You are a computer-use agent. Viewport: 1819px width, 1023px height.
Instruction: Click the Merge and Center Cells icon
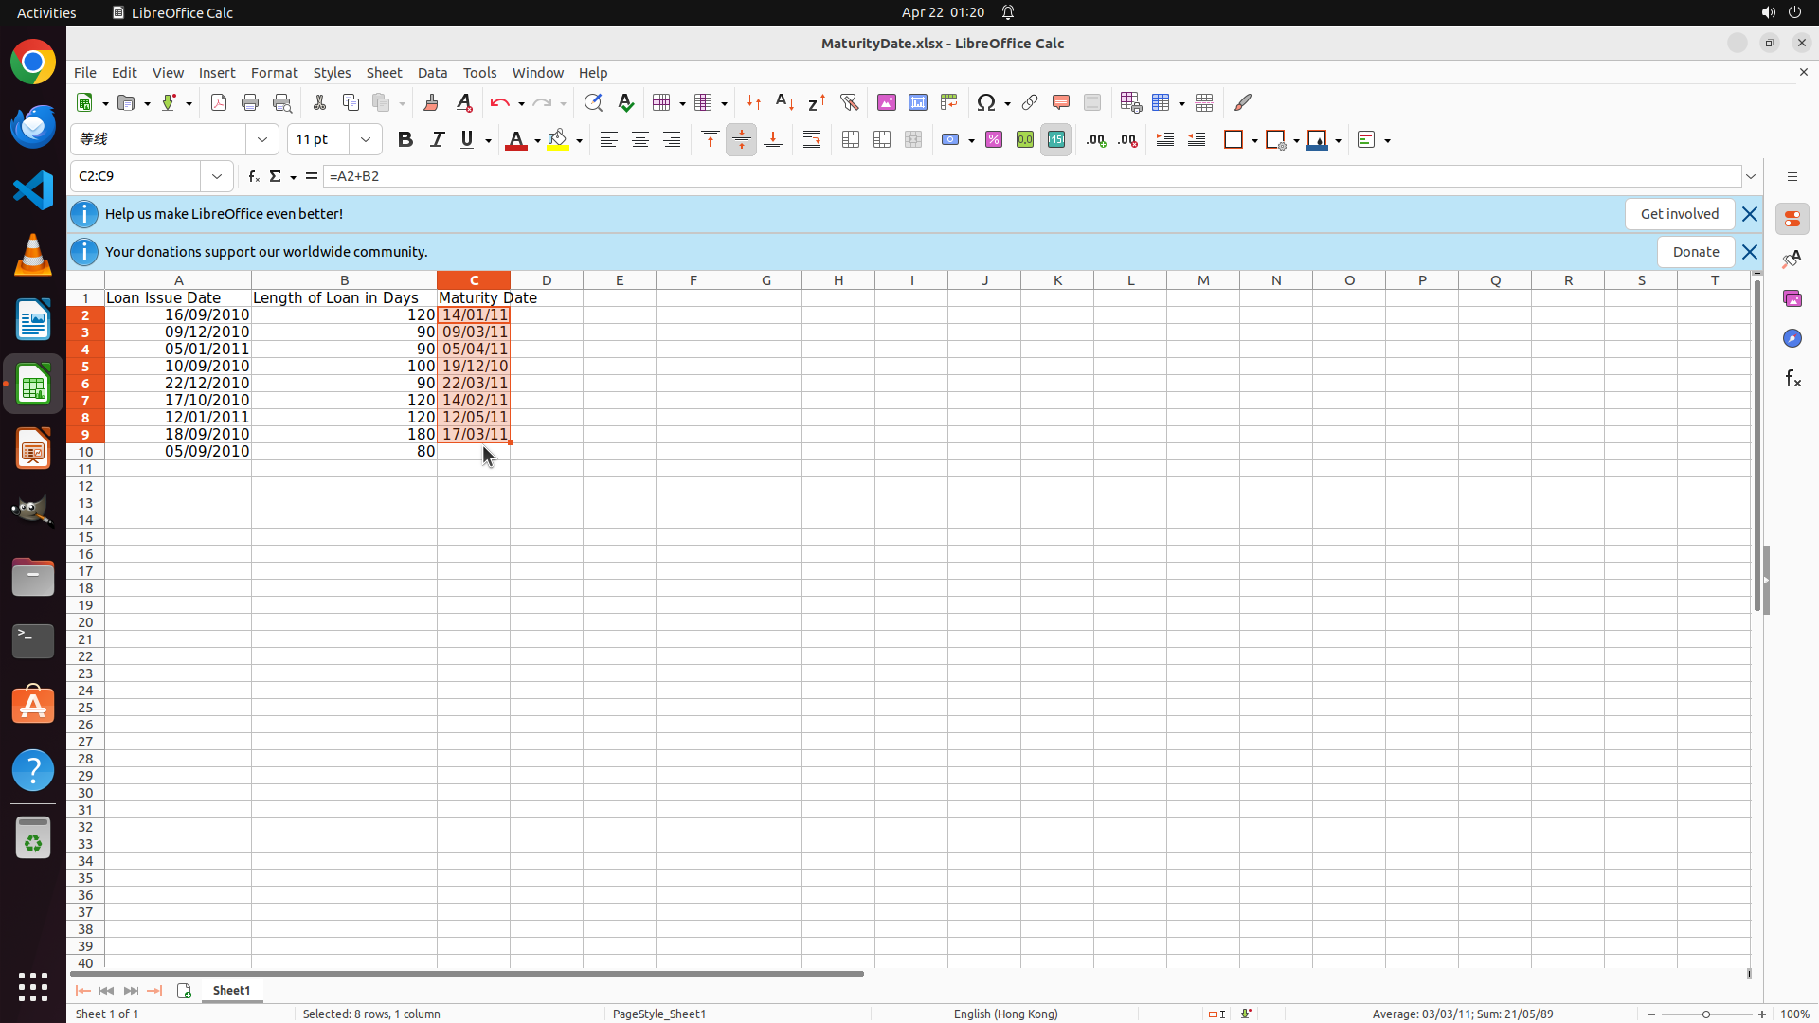click(x=851, y=140)
